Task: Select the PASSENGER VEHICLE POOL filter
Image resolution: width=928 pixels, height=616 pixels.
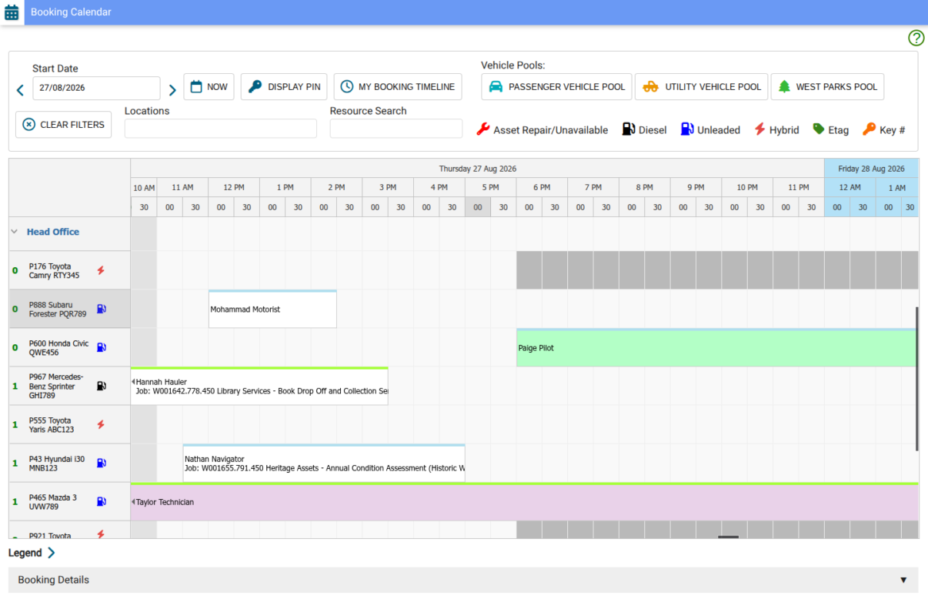Action: [x=557, y=87]
